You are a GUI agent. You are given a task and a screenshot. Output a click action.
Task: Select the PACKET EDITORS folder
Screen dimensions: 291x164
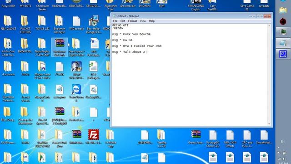click(25, 25)
